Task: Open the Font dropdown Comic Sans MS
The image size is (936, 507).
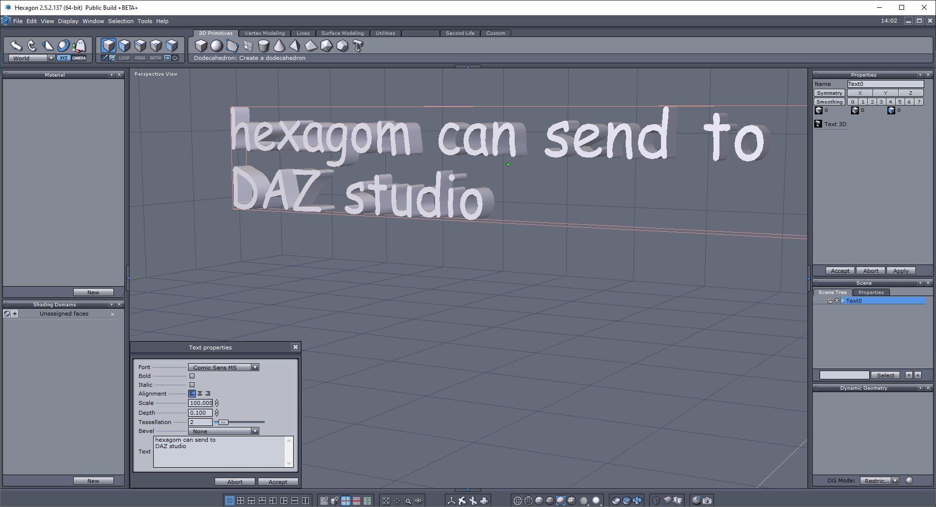Action: [223, 367]
